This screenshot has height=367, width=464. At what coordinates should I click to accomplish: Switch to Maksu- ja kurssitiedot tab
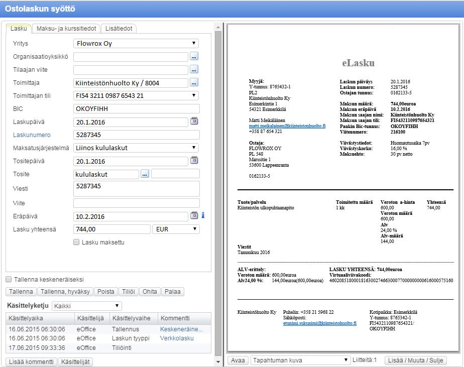coord(66,29)
